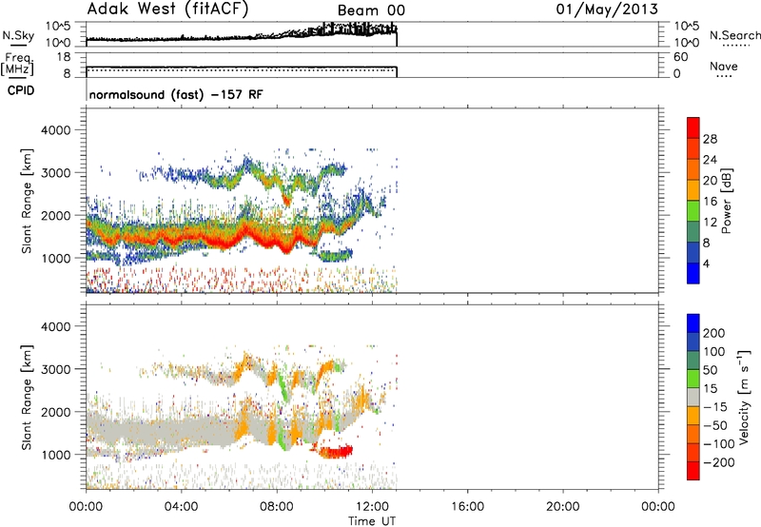Click the '16:00' time axis tick label
Image resolution: width=761 pixels, height=527 pixels.
467,507
